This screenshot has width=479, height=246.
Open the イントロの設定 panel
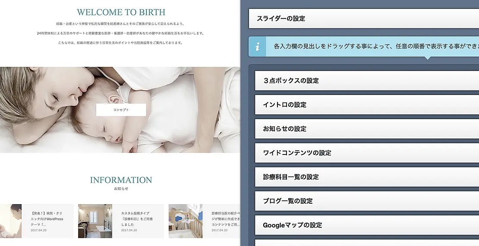(x=367, y=105)
